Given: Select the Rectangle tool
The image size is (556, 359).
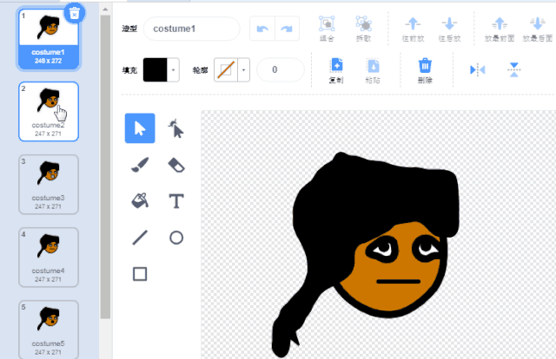Looking at the screenshot, I should tap(140, 274).
